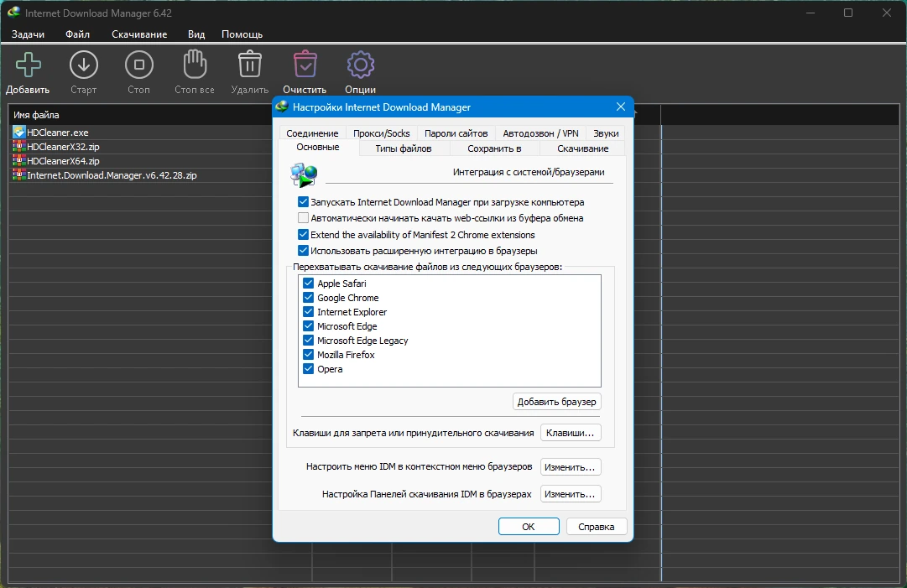The height and width of the screenshot is (588, 907).
Task: Select the Основные tab
Action: tap(318, 148)
